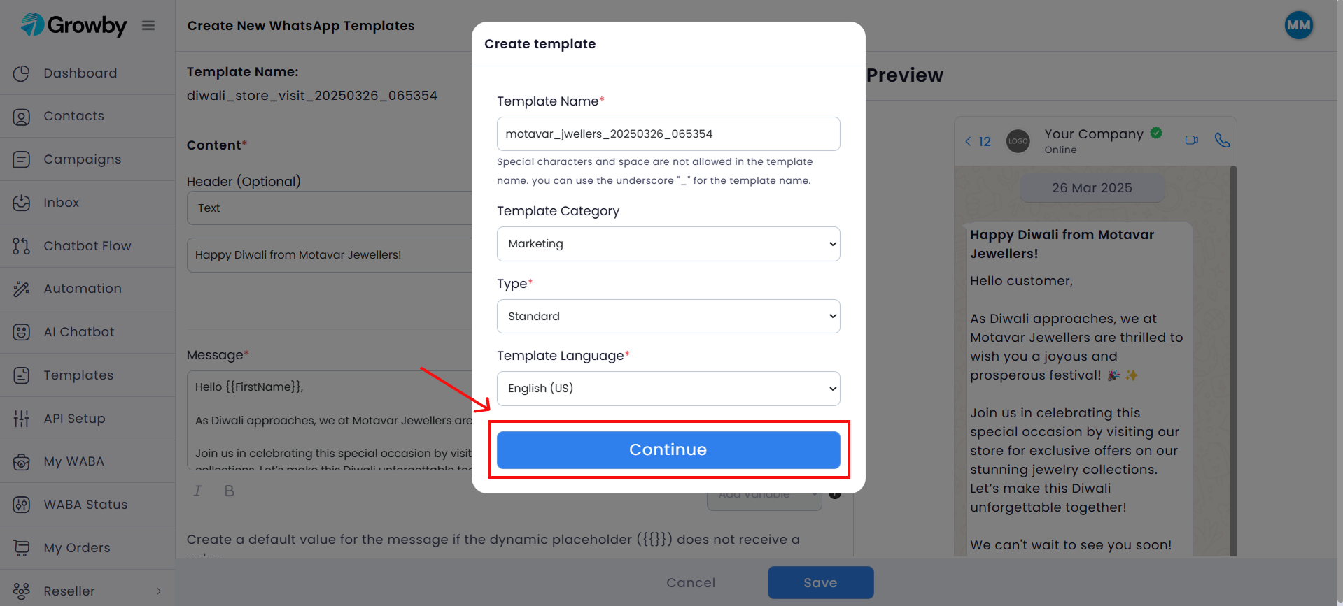Open Chatbot Flow from sidebar

(x=87, y=246)
